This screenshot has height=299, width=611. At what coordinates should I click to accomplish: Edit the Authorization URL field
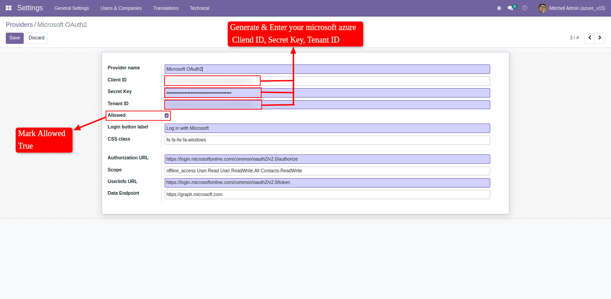coord(327,159)
